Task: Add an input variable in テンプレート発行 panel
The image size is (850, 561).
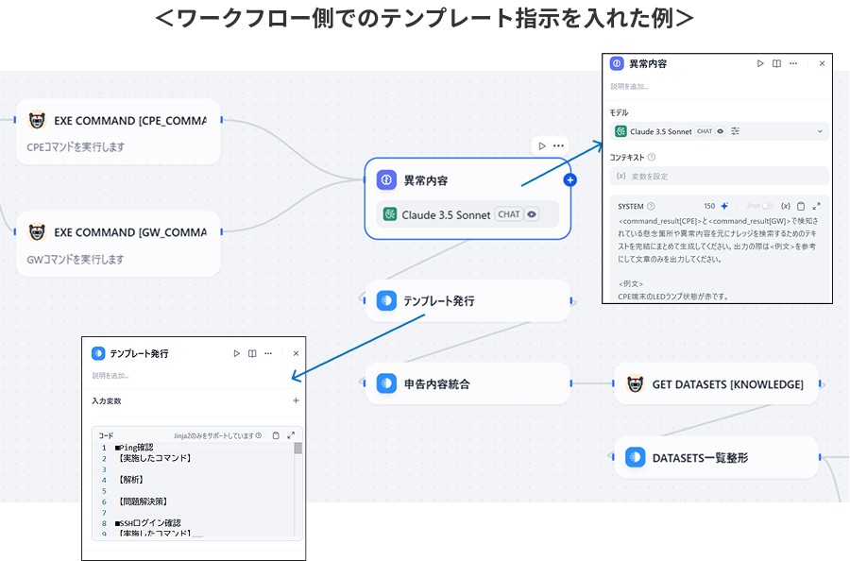Action: (296, 400)
